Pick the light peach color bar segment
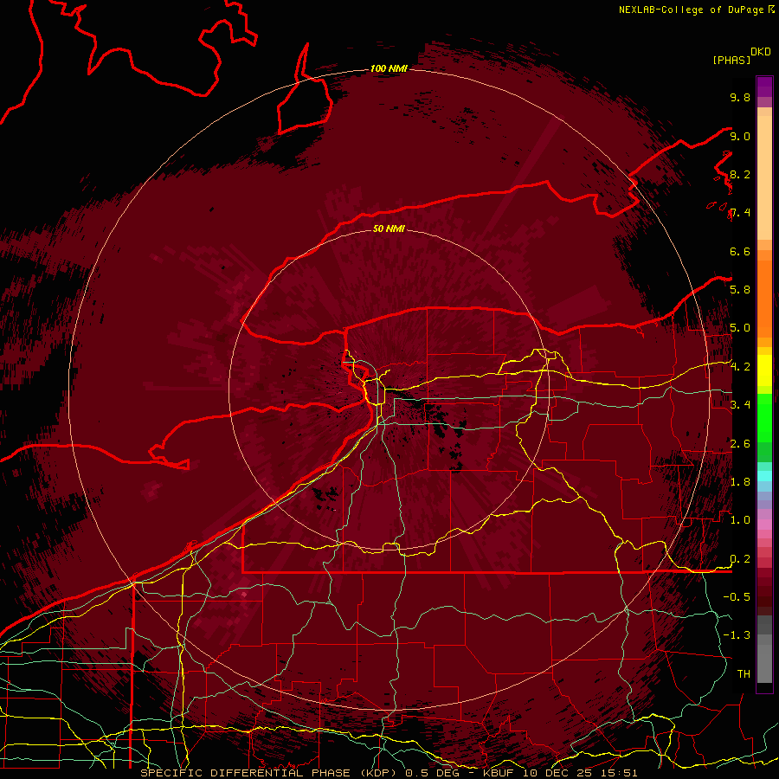The image size is (779, 779). tap(764, 177)
